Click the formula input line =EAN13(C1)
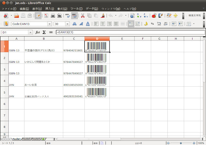Image resolution: width=206 pixels, height=145 pixels. [130, 32]
